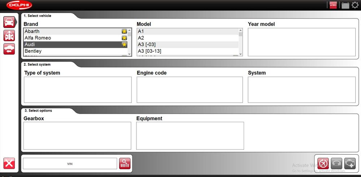The height and width of the screenshot is (177, 361).
Task: Click Model list scroll up arrow
Action: 240,30
